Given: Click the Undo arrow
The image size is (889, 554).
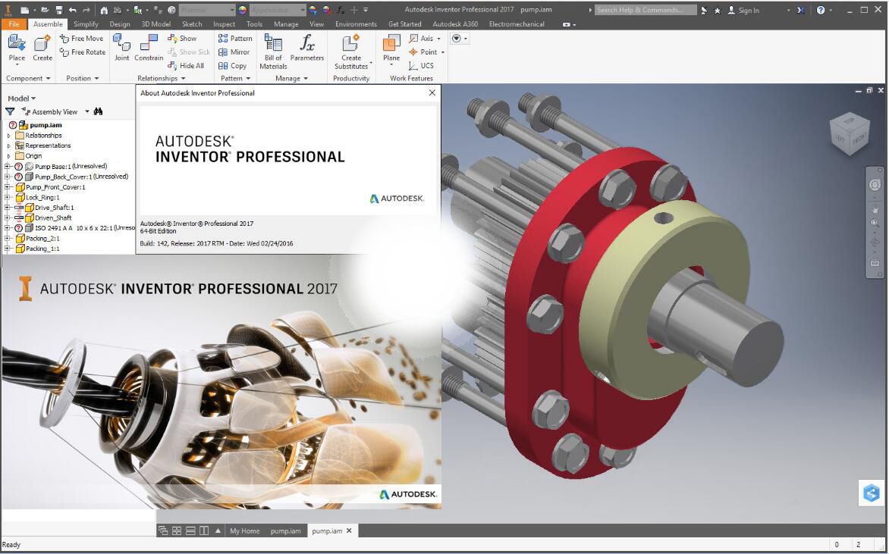Looking at the screenshot, I should coord(73,10).
